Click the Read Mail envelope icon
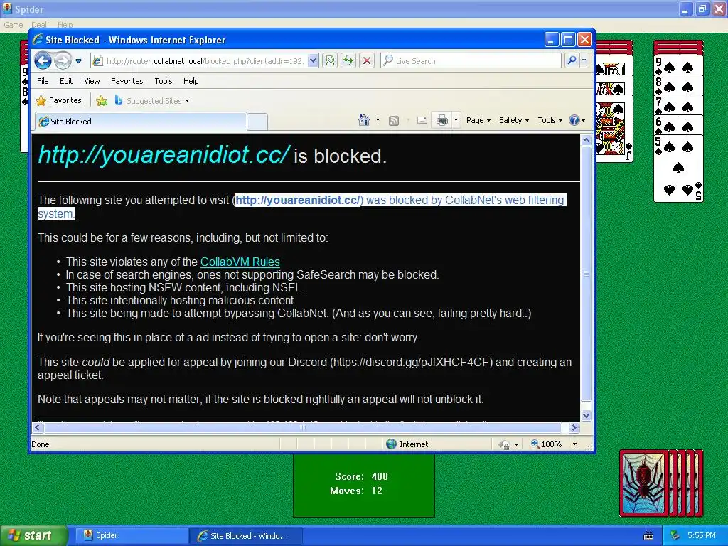The width and height of the screenshot is (728, 546). (x=422, y=120)
